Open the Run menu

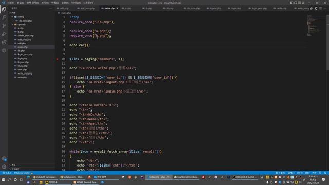click(65, 3)
